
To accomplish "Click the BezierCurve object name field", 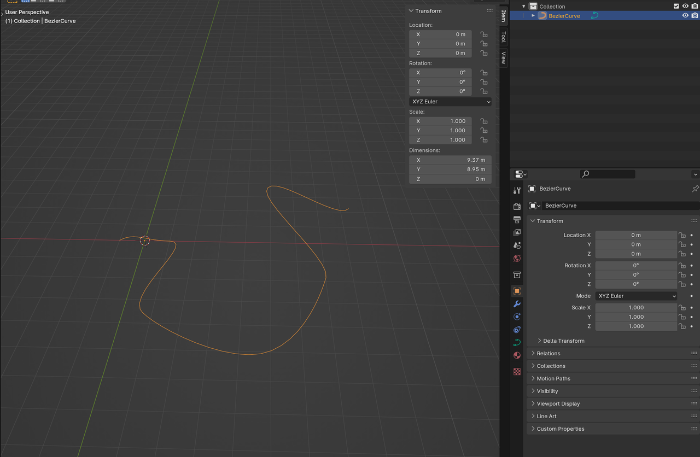I will point(621,206).
